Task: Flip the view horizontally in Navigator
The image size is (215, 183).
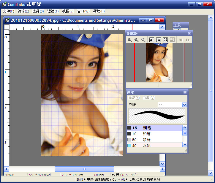Action: click(x=165, y=40)
